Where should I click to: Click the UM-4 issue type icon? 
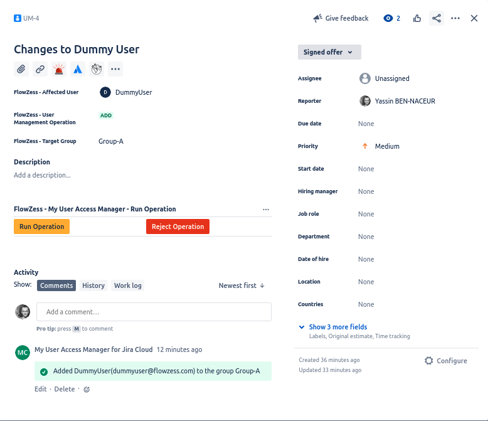coord(18,18)
